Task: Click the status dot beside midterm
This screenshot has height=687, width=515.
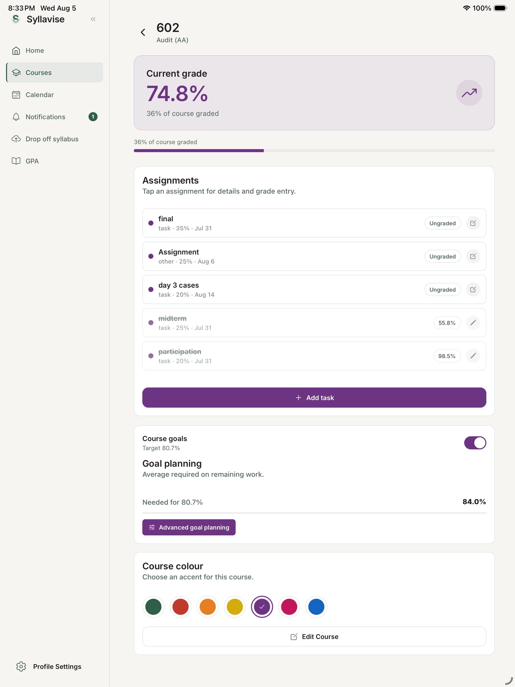Action: 151,323
